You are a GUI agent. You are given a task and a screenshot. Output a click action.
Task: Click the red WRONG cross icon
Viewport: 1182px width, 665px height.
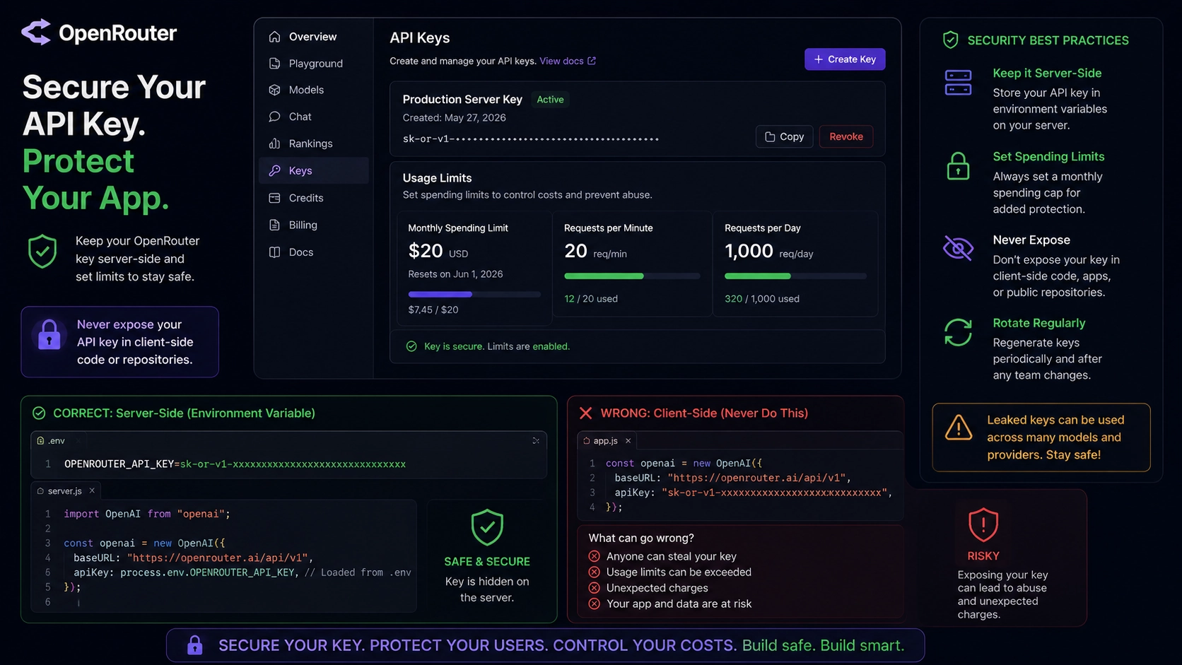pyautogui.click(x=585, y=413)
